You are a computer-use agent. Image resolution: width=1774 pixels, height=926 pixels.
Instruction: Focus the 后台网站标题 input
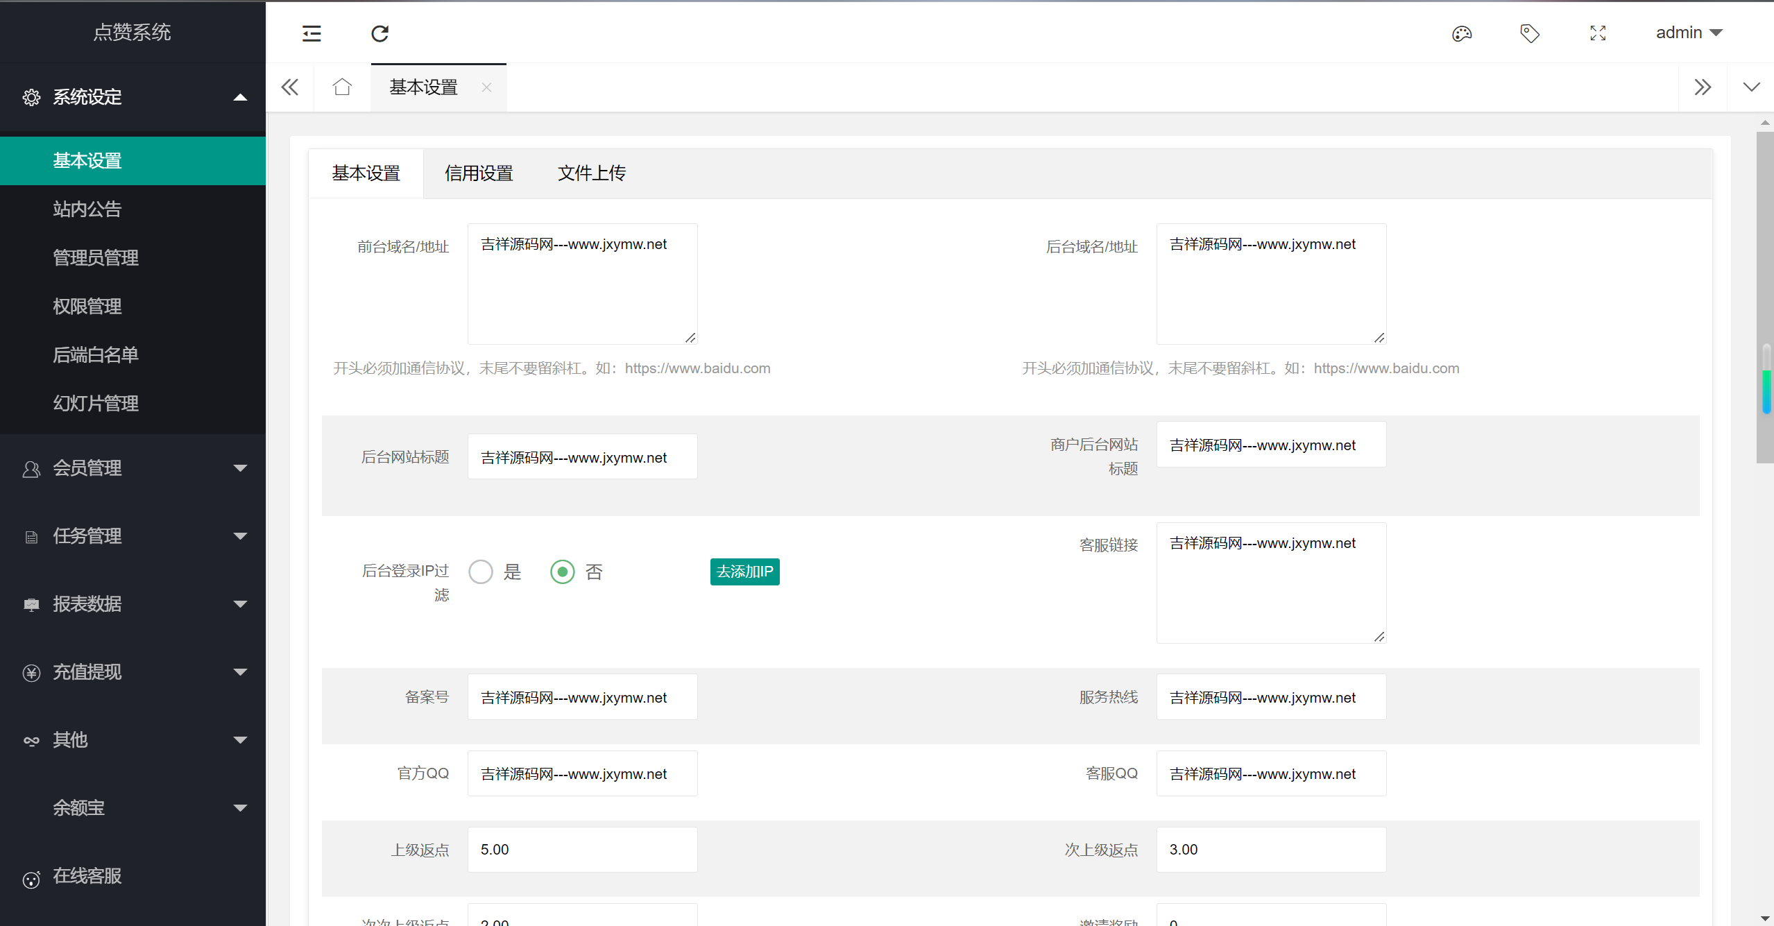point(583,456)
